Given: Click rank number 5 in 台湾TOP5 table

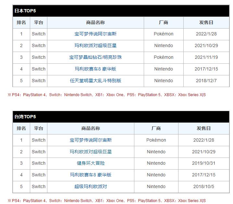Looking at the screenshot, I should 21,186.
